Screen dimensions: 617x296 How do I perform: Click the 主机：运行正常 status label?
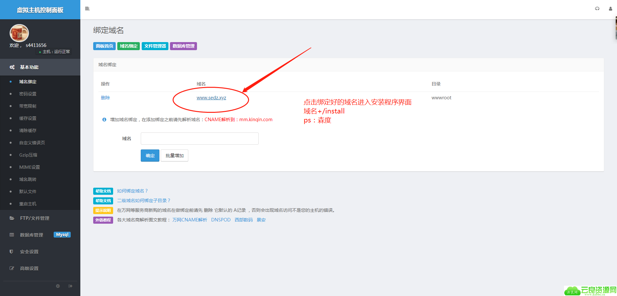54,51
